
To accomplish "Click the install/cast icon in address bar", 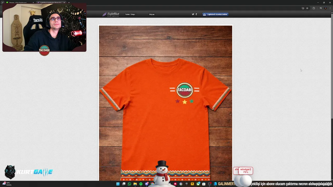I will (x=303, y=8).
